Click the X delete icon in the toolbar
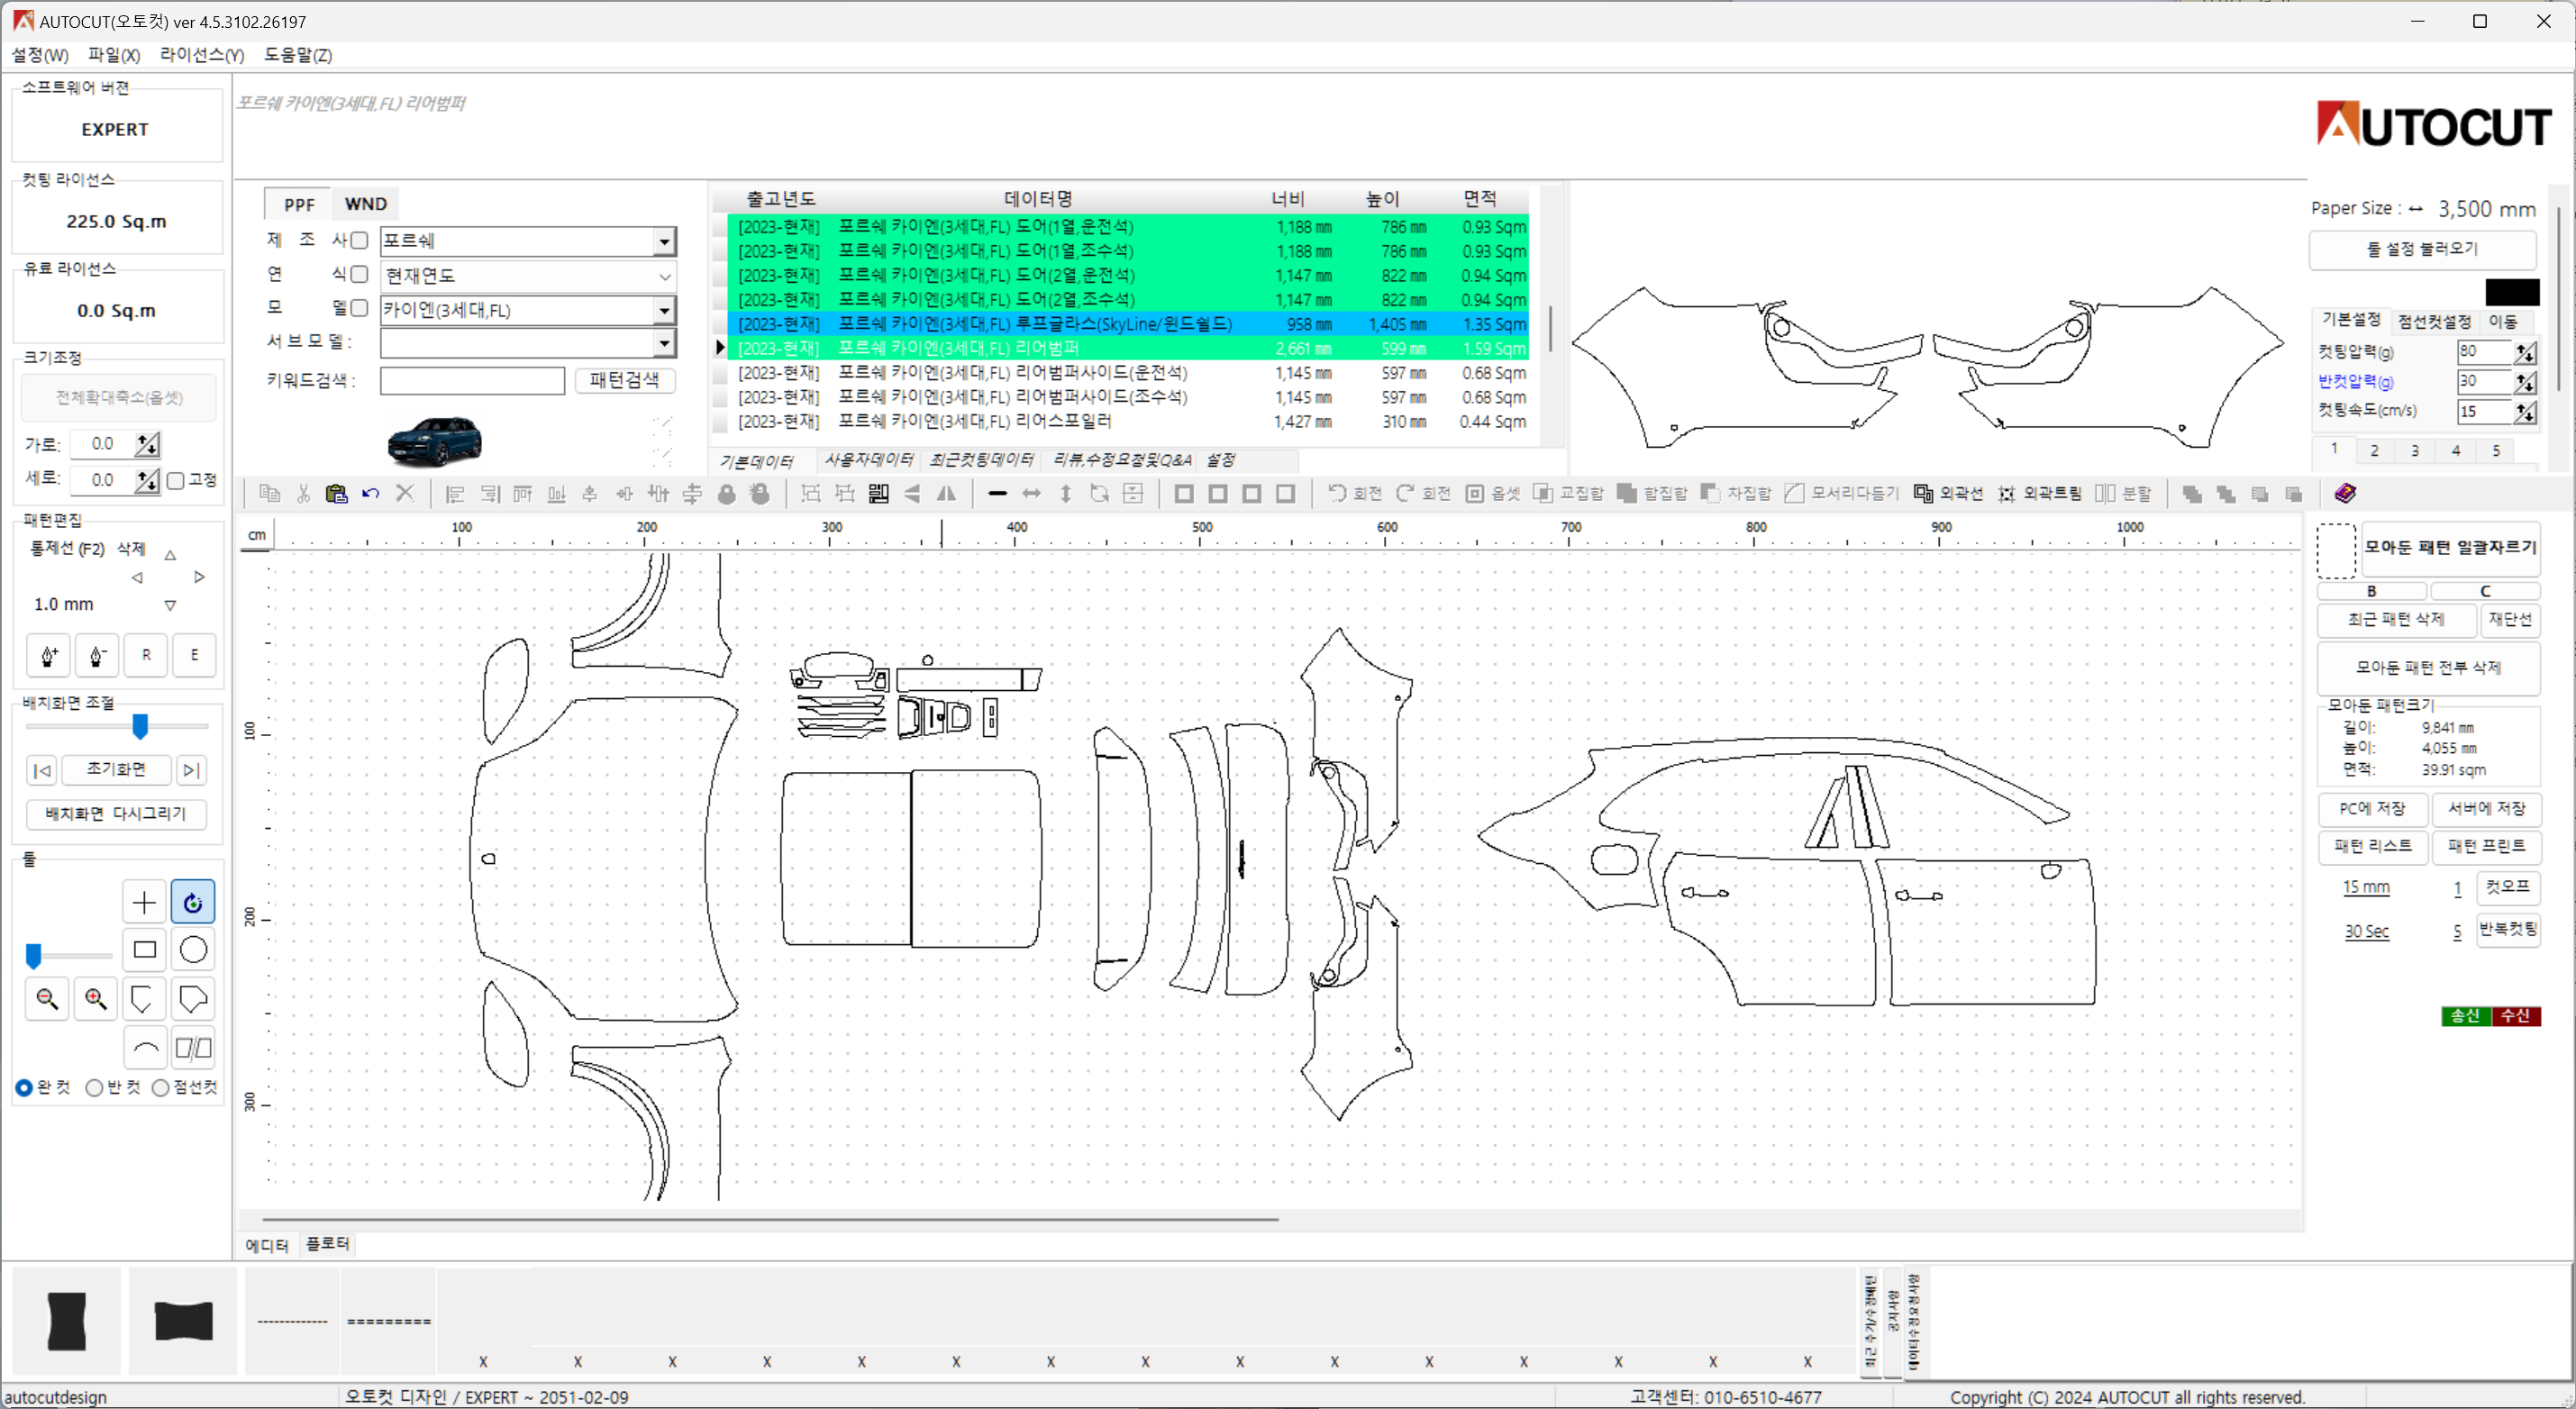The width and height of the screenshot is (2576, 1409). (x=405, y=493)
